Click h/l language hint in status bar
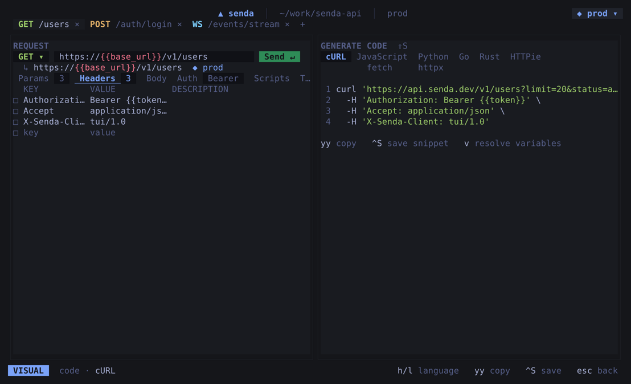631x384 pixels. pos(428,371)
